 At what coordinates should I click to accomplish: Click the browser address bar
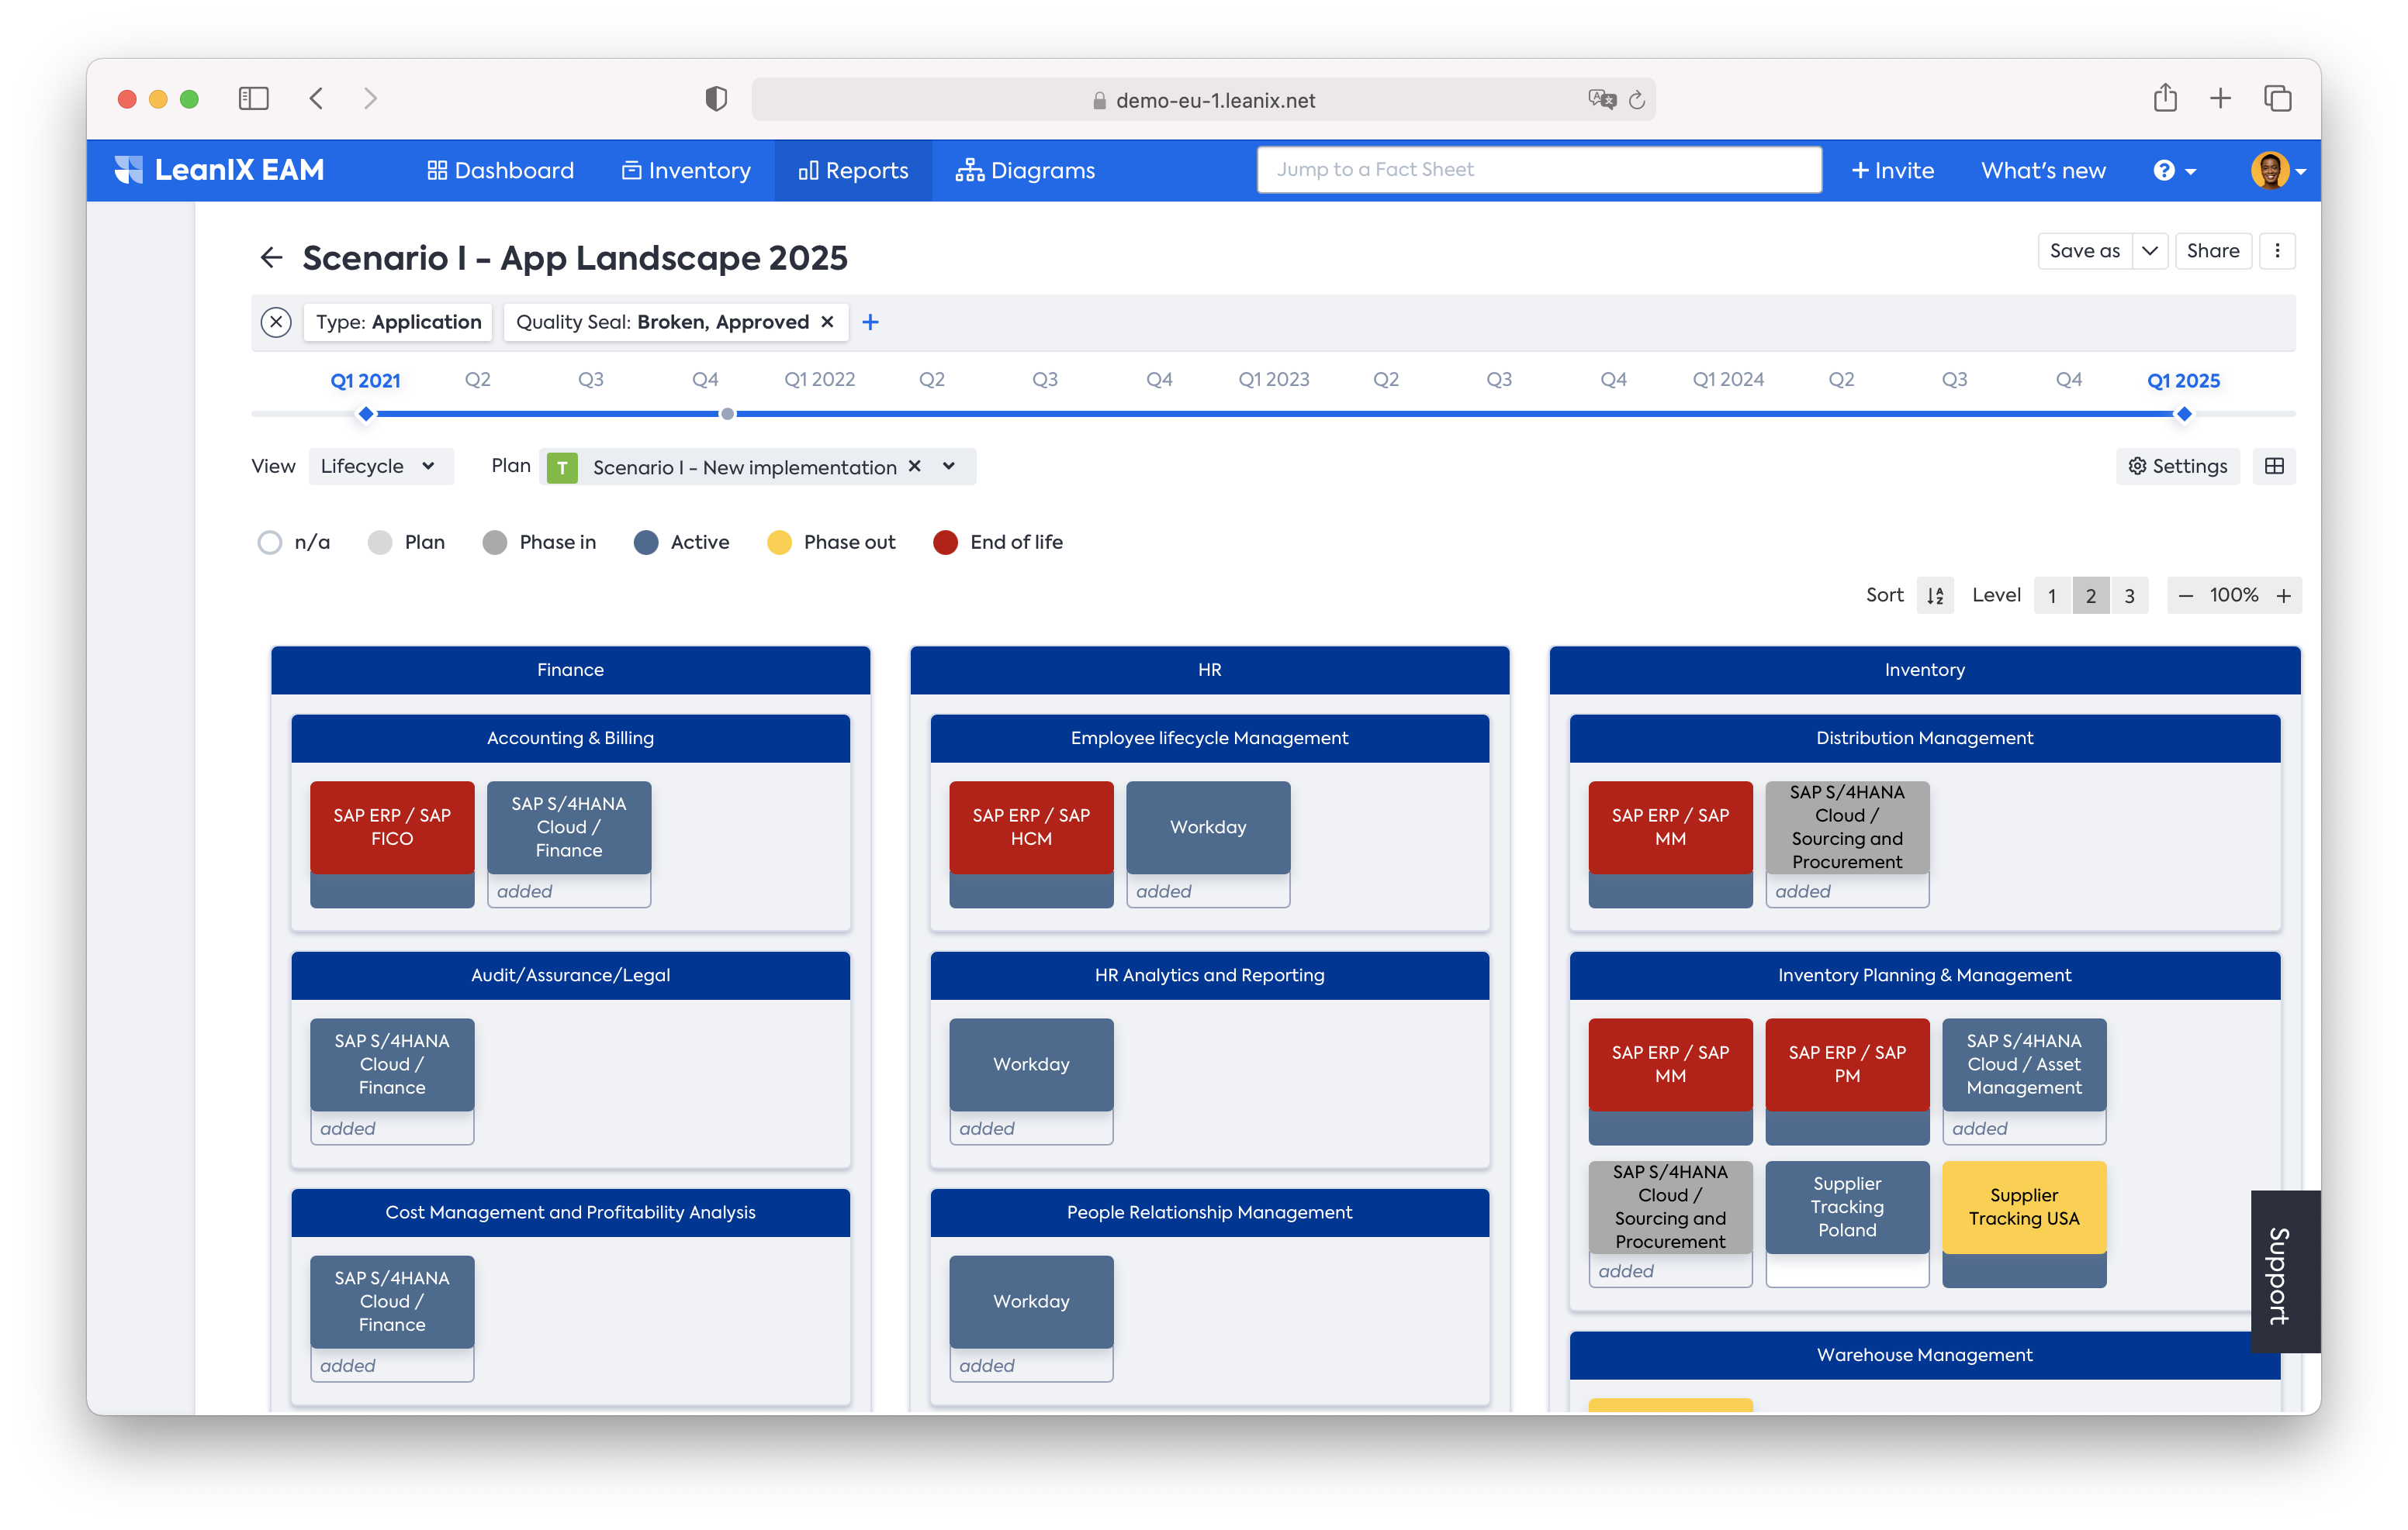[1203, 100]
